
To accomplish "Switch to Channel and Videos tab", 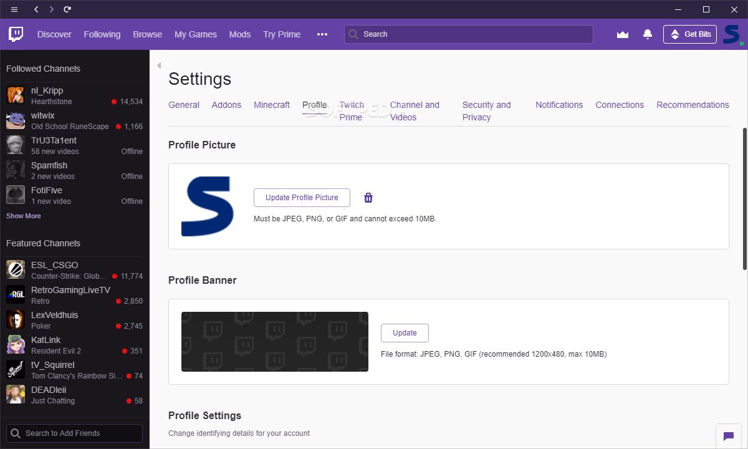I will tap(415, 111).
